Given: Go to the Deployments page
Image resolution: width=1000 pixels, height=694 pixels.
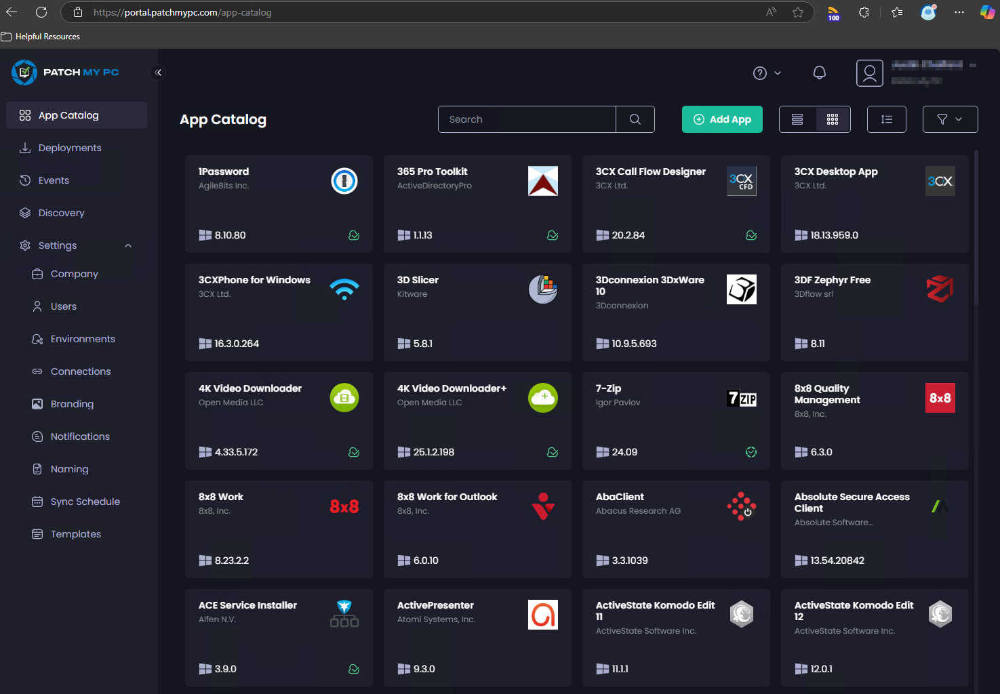Looking at the screenshot, I should 68,147.
